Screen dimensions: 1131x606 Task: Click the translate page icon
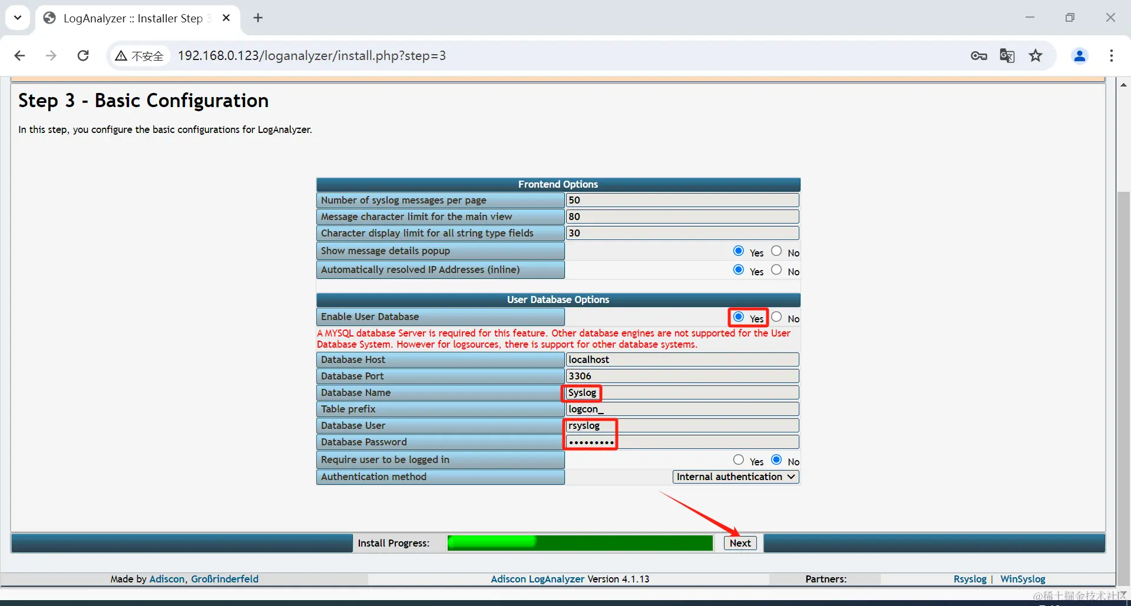[1007, 56]
